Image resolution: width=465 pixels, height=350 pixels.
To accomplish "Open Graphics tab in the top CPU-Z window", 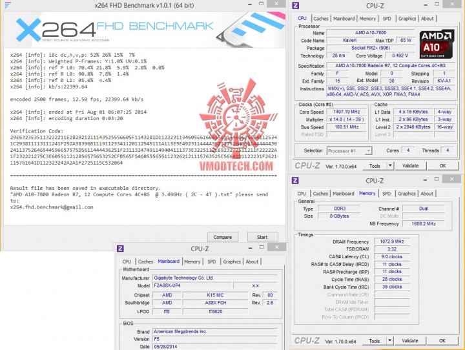I will pyautogui.click(x=407, y=18).
